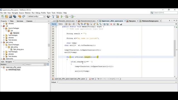178x100 pixels.
Task: Click the Comment code editor icon
Action: [118, 24]
